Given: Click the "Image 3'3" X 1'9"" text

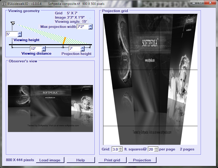Looking at the screenshot, I should [70, 17].
